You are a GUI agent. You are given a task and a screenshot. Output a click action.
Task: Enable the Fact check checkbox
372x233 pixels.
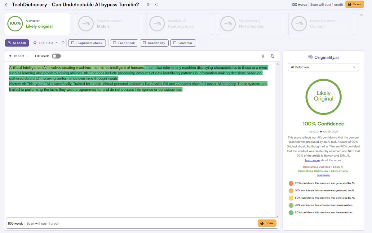coord(115,43)
